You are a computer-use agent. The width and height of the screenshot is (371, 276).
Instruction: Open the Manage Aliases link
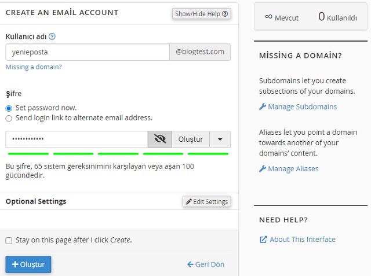coord(289,169)
